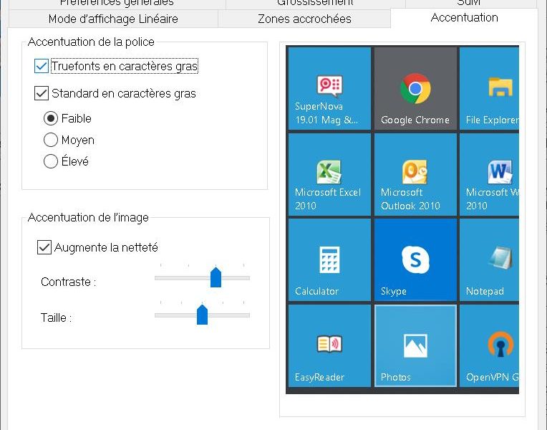
Task: Click the 'Skype' tile label
Action: coord(394,291)
